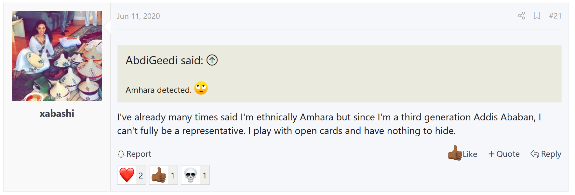Like this post with thumbs-up

coord(462,153)
